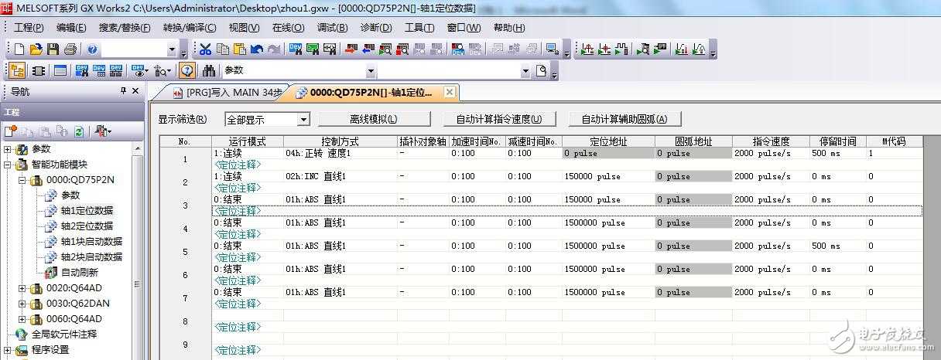Expand the 参数 node in project tree
Image resolution: width=941 pixels, height=360 pixels.
[x=8, y=149]
